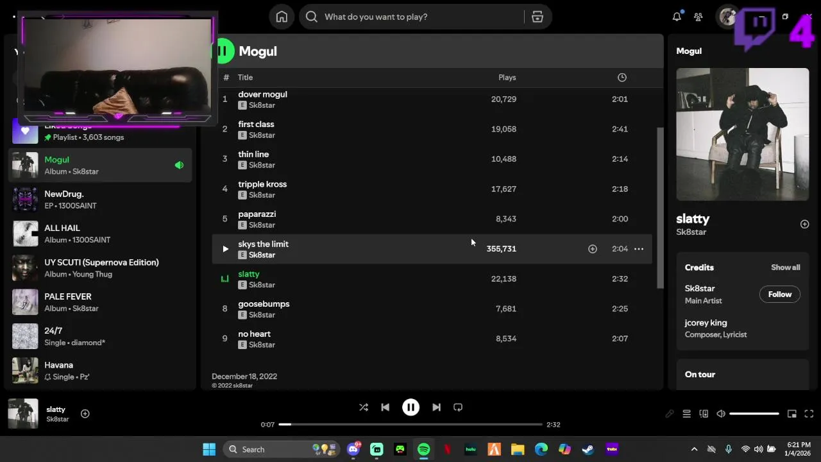This screenshot has width=821, height=462.
Task: Sort tracks by Title column header
Action: [246, 78]
